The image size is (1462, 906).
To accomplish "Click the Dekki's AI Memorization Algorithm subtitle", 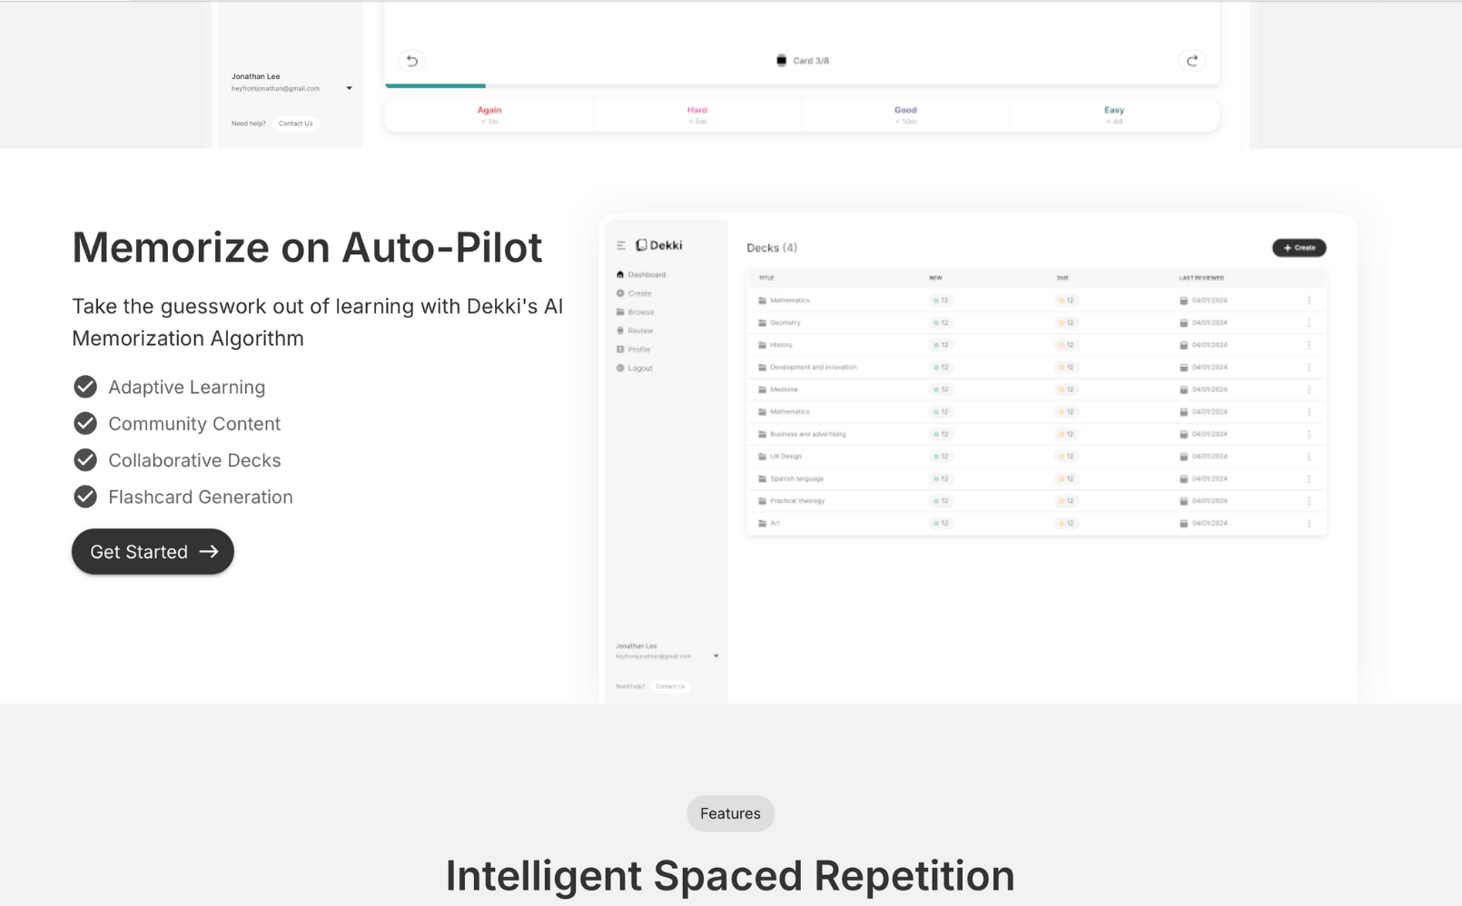I will point(318,322).
